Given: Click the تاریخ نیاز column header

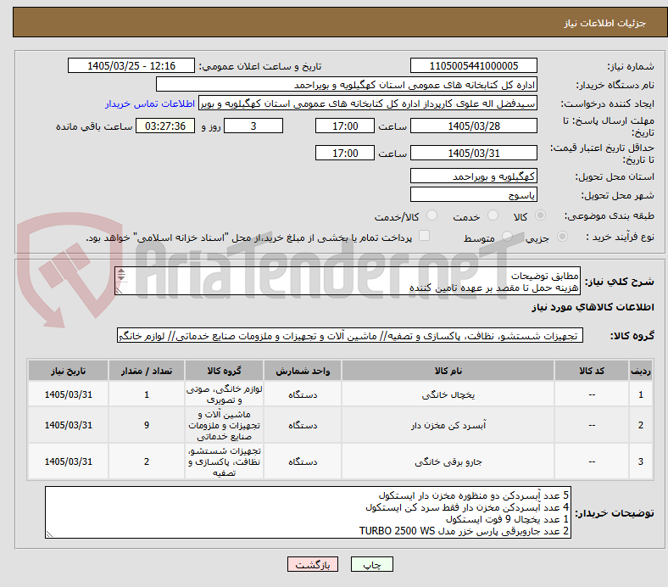Looking at the screenshot, I should point(68,371).
